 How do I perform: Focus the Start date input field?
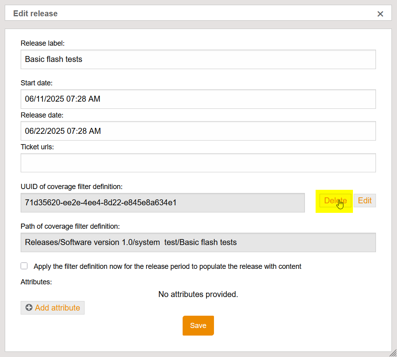coord(198,99)
